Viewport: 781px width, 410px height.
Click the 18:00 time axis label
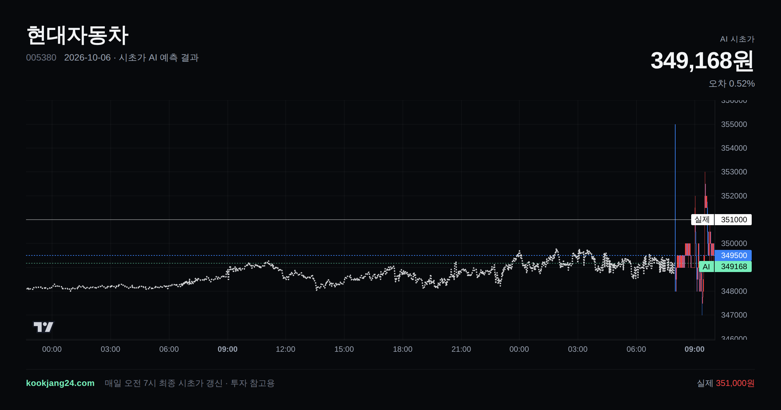coord(403,349)
